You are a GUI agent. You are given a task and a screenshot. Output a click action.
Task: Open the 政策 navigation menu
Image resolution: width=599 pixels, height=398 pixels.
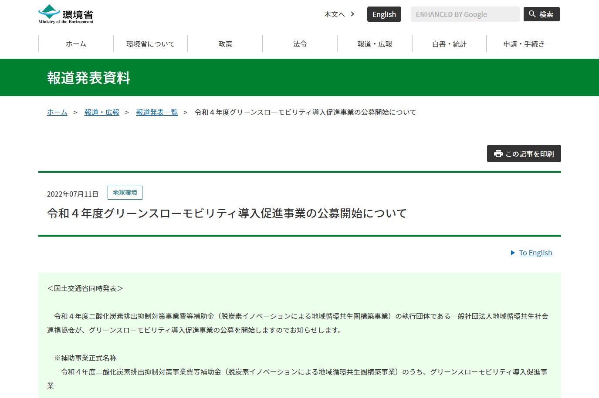click(225, 43)
